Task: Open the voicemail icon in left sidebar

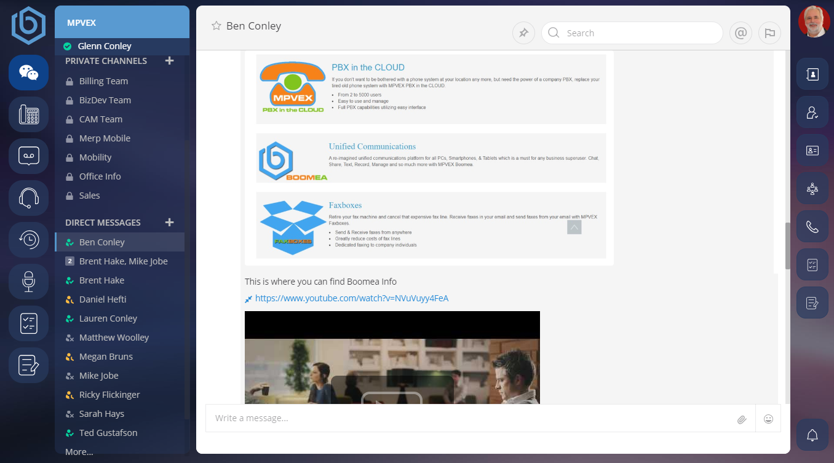Action: tap(28, 156)
